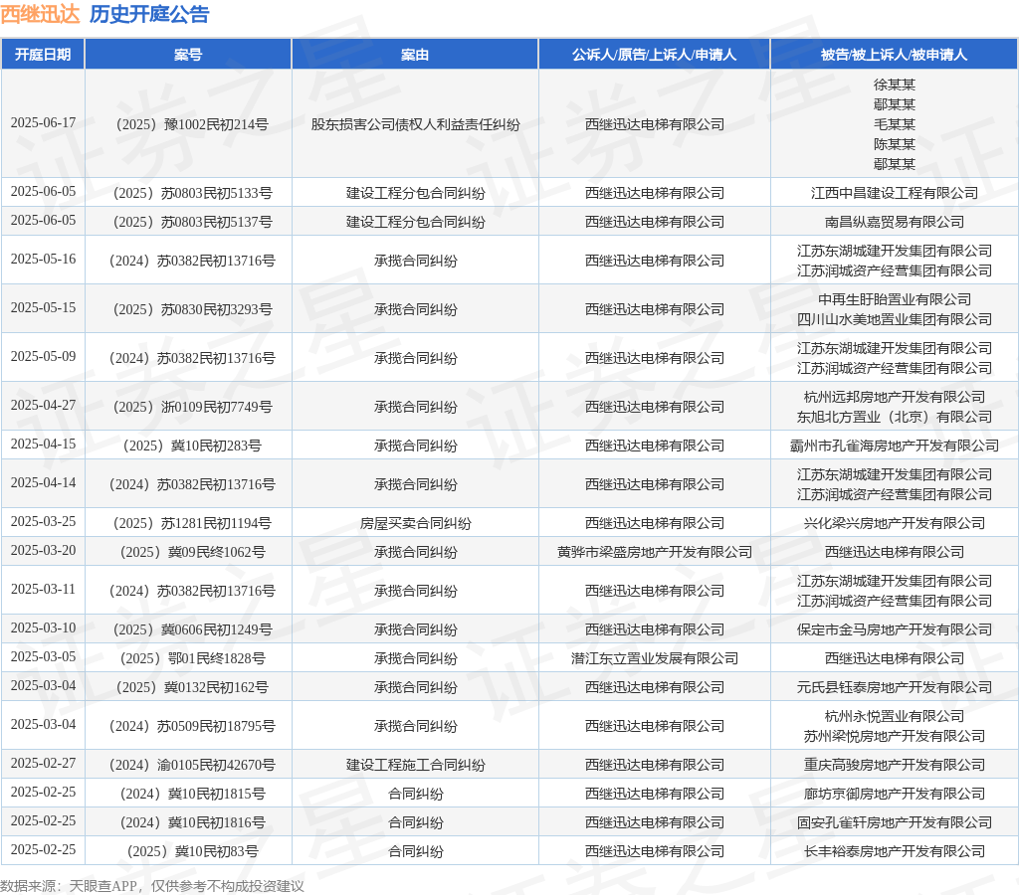1019x895 pixels.
Task: Select date cell 2025-03-20
Action: click(43, 551)
